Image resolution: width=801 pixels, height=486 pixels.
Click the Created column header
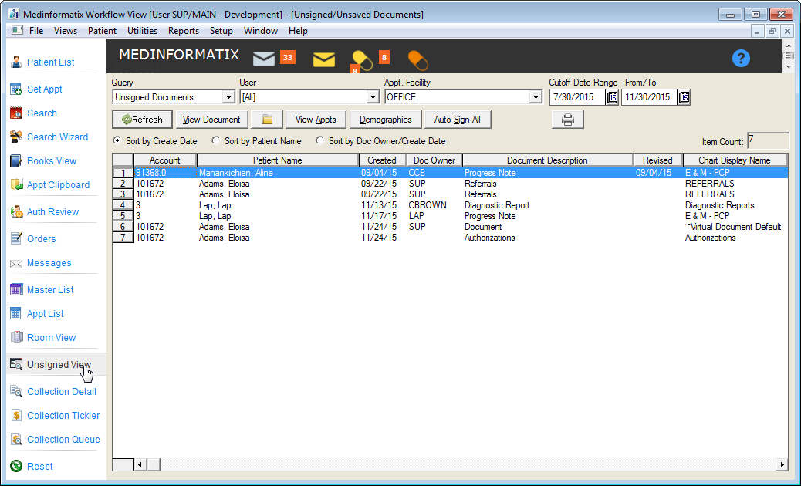[382, 160]
